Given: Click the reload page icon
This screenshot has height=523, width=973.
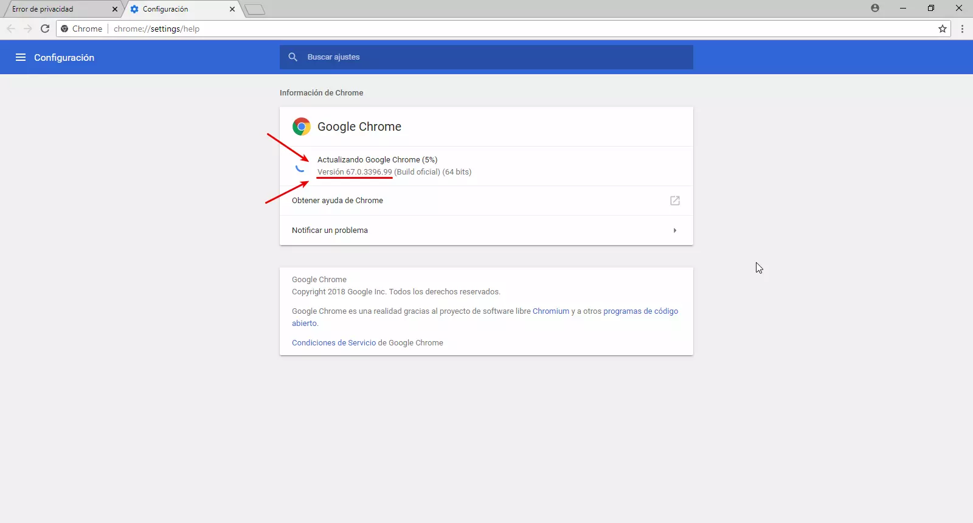Looking at the screenshot, I should pos(45,29).
